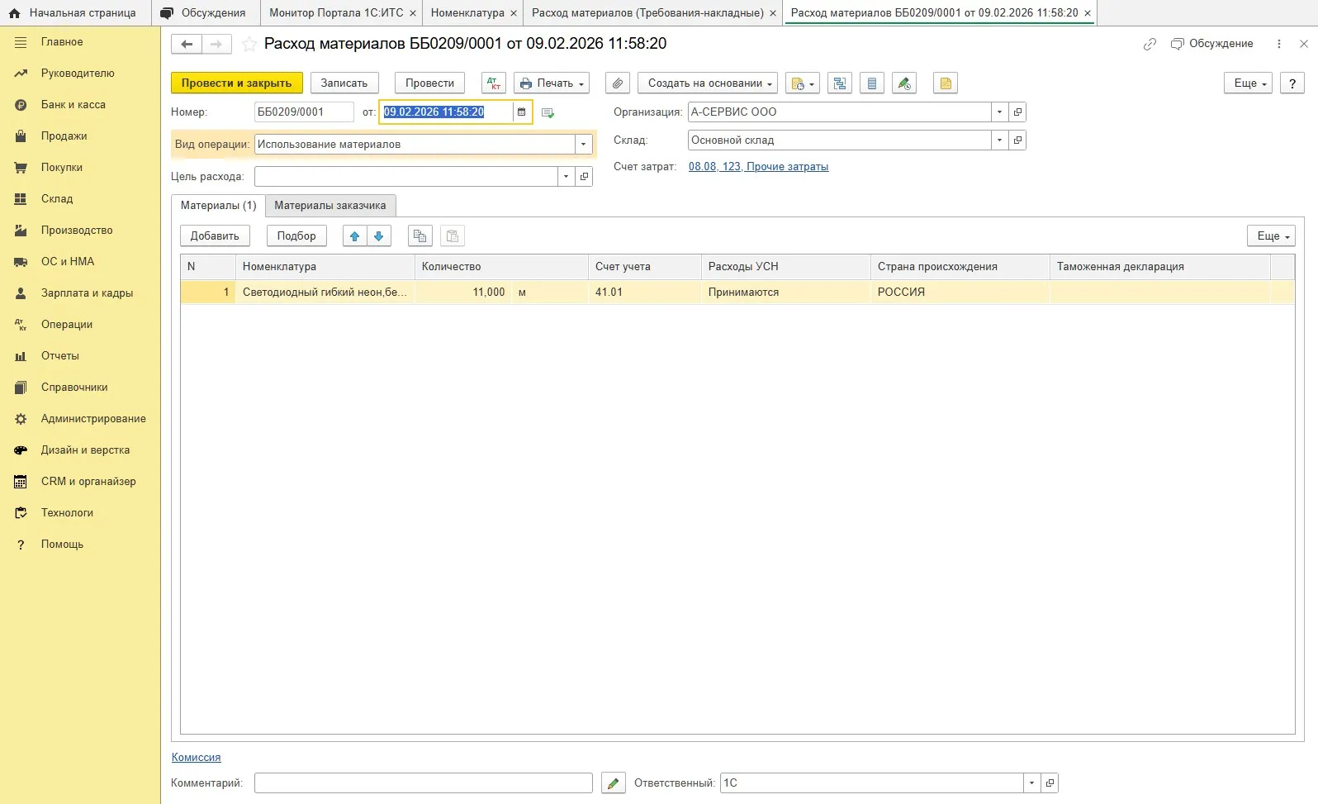Expand the Организация dropdown list
Image resolution: width=1318 pixels, height=804 pixels.
pos(999,112)
